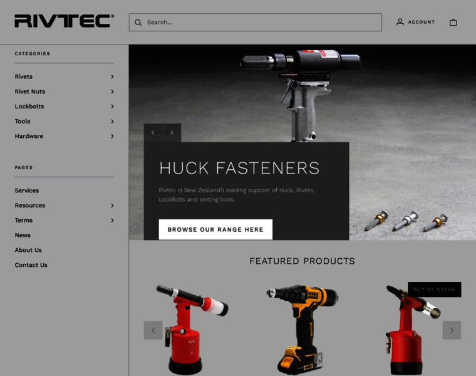Open the Resources page link
Image resolution: width=476 pixels, height=376 pixels.
tap(30, 206)
